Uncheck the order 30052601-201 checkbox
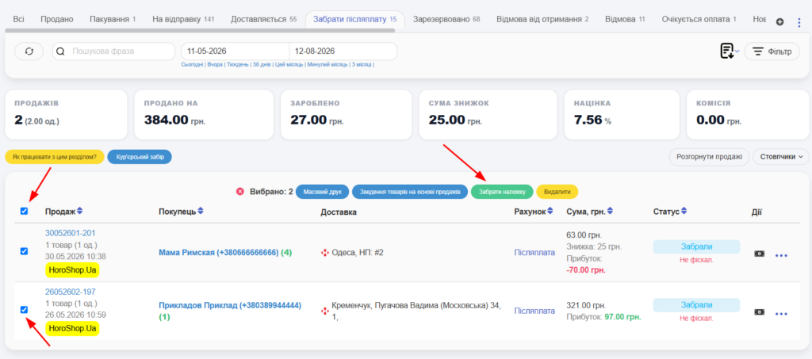This screenshot has height=359, width=812. point(24,251)
